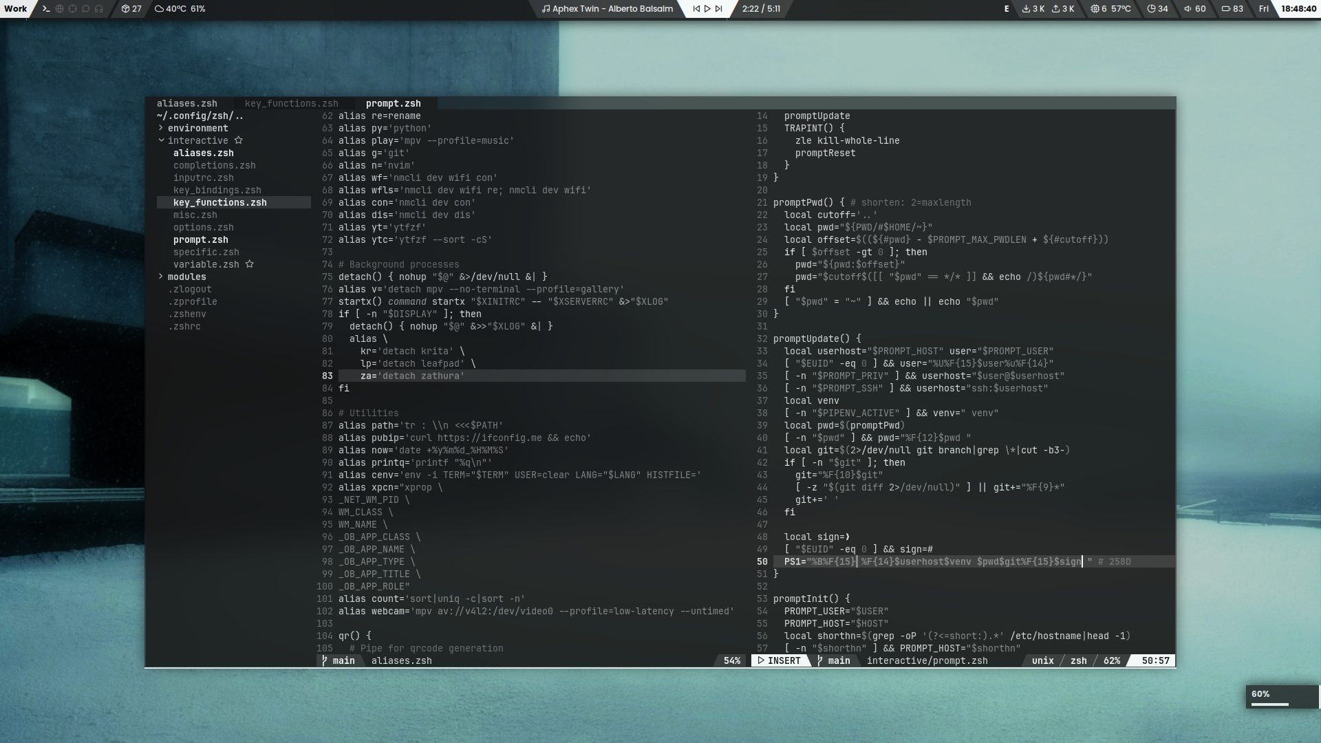Open the chat bubble workspace icon
The image size is (1321, 743).
point(86,9)
